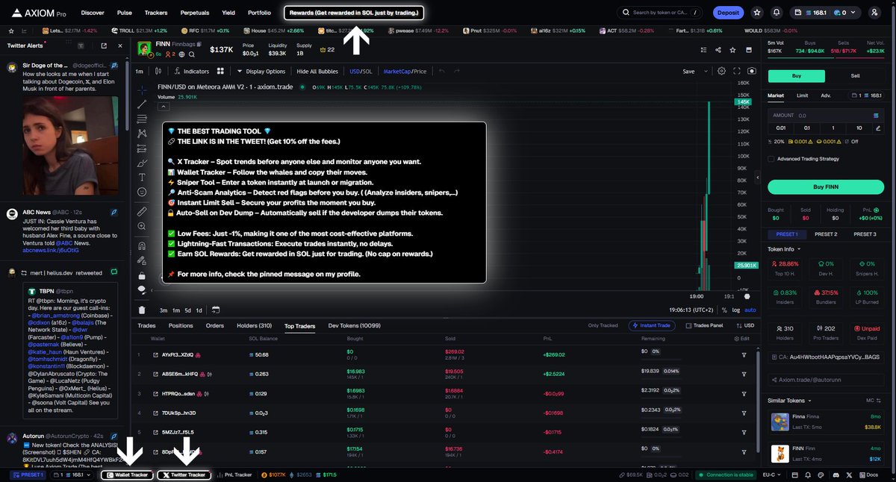Open the Perpetuals menu
This screenshot has height=482, width=896.
point(193,13)
